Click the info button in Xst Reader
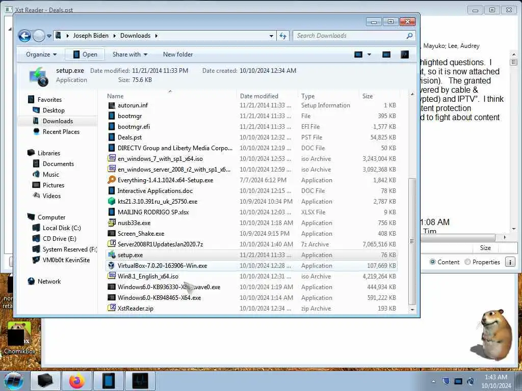The width and height of the screenshot is (522, 391). (x=510, y=262)
